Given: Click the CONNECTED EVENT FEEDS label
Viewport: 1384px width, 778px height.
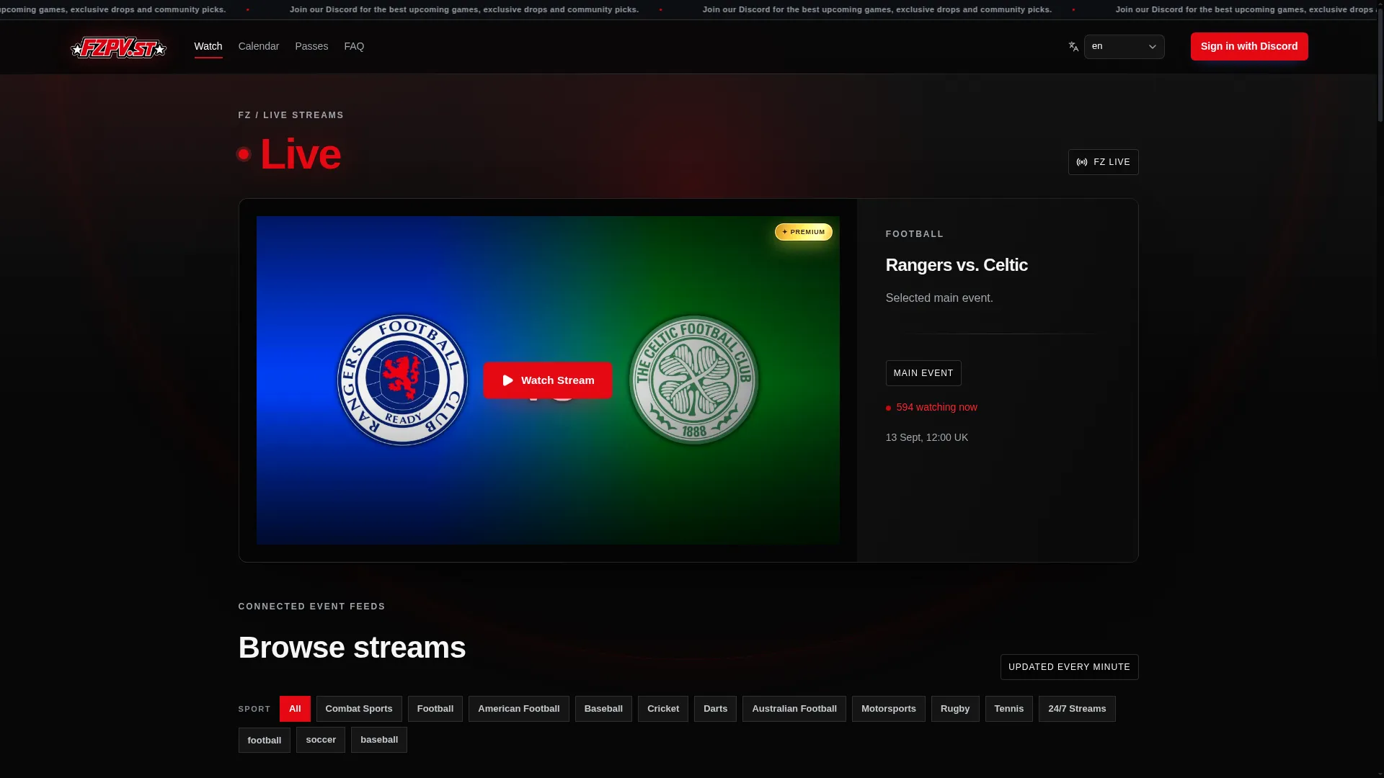Looking at the screenshot, I should [312, 607].
